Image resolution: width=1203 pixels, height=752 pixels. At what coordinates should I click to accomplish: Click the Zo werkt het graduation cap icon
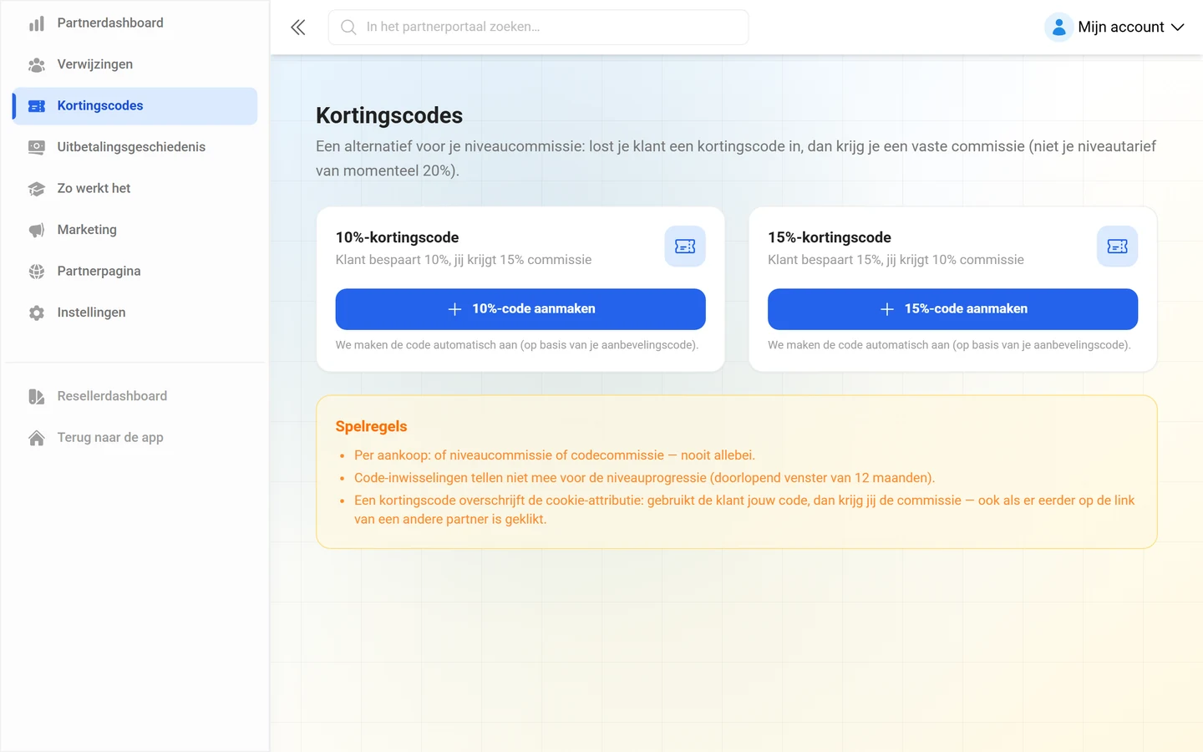tap(37, 189)
